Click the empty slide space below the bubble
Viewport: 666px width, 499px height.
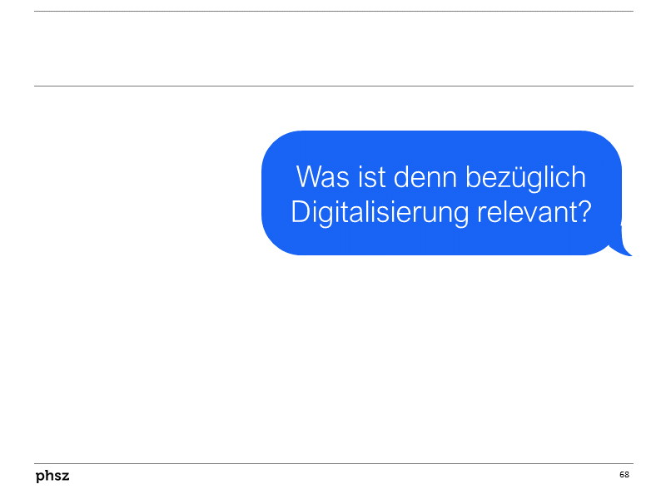click(334, 358)
